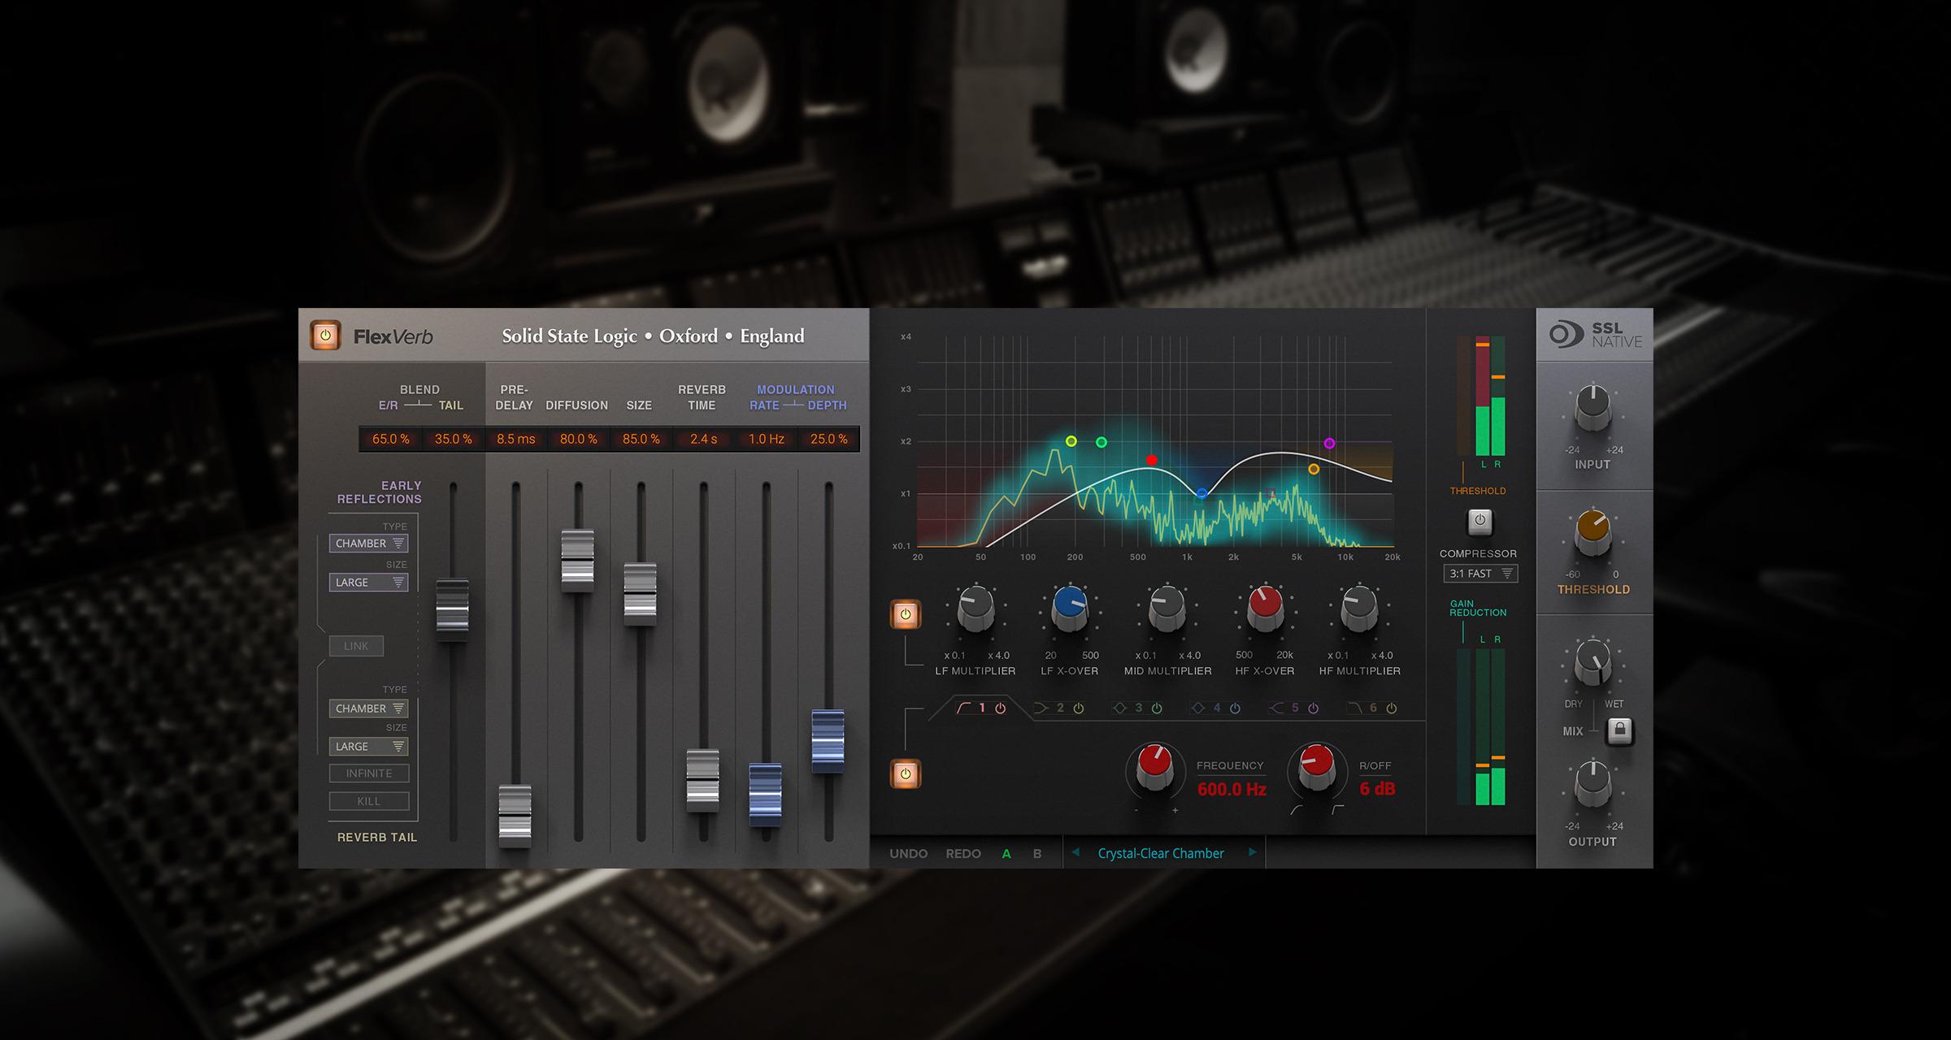Click the Modulation Depth blue fader
1951x1040 pixels.
pyautogui.click(x=828, y=741)
